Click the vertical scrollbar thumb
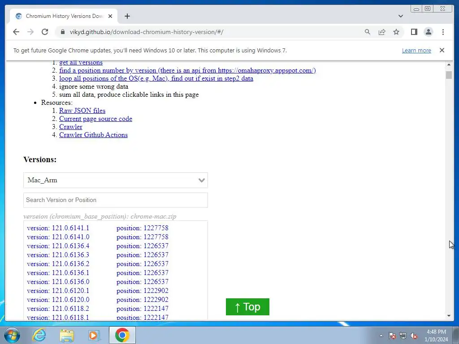459x344 pixels. point(449,75)
